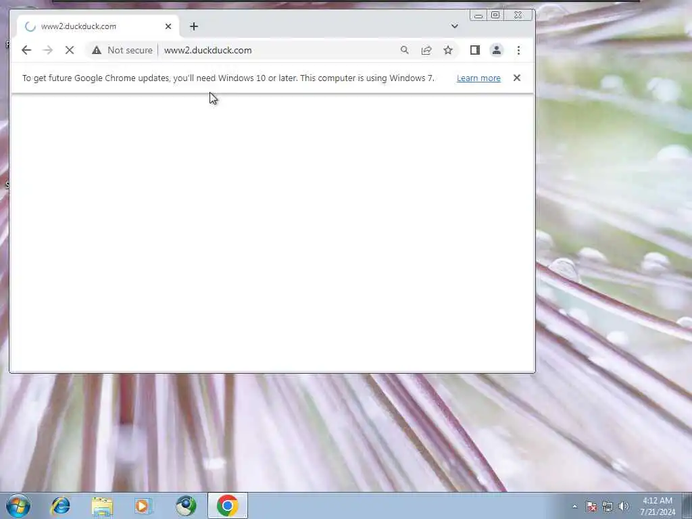Launch Internet Explorer from taskbar

coord(60,505)
